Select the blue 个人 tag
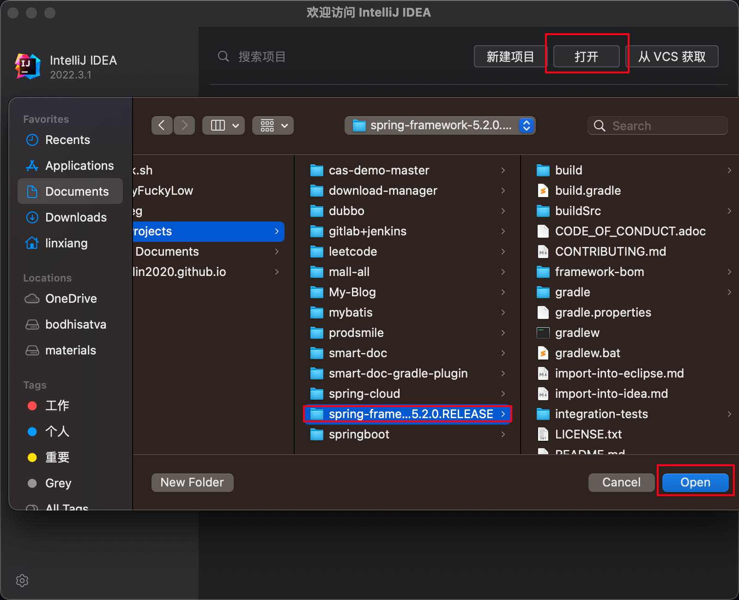This screenshot has height=600, width=739. (x=70, y=432)
